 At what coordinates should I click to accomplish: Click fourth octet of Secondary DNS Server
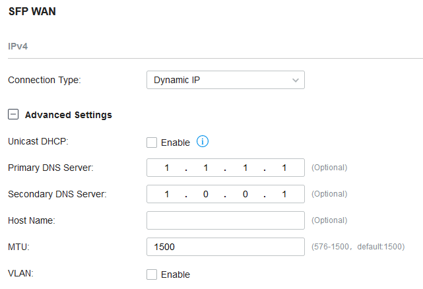coord(284,194)
